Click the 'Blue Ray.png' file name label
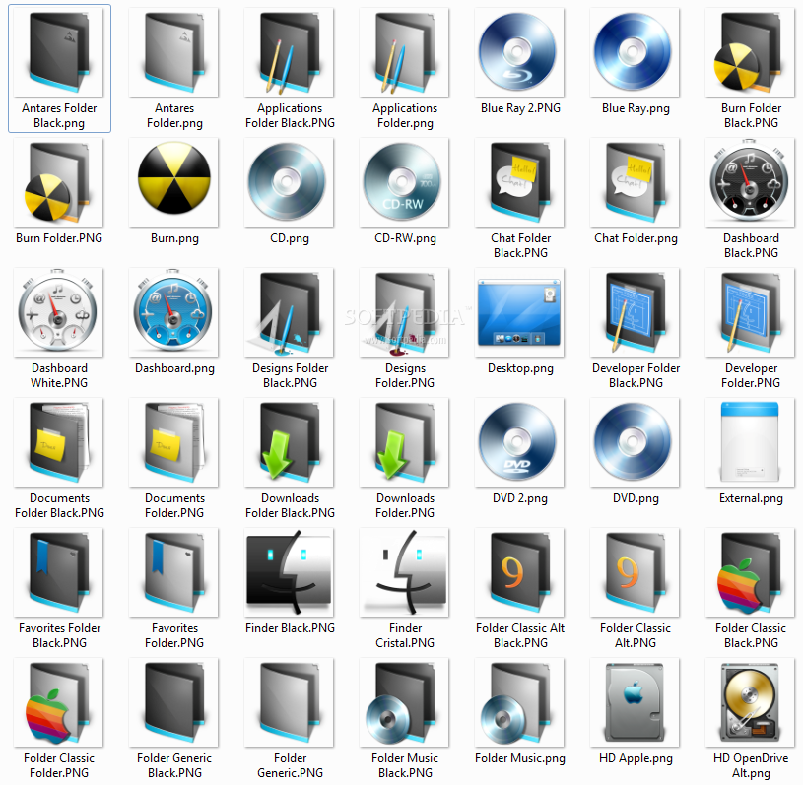 [x=636, y=108]
